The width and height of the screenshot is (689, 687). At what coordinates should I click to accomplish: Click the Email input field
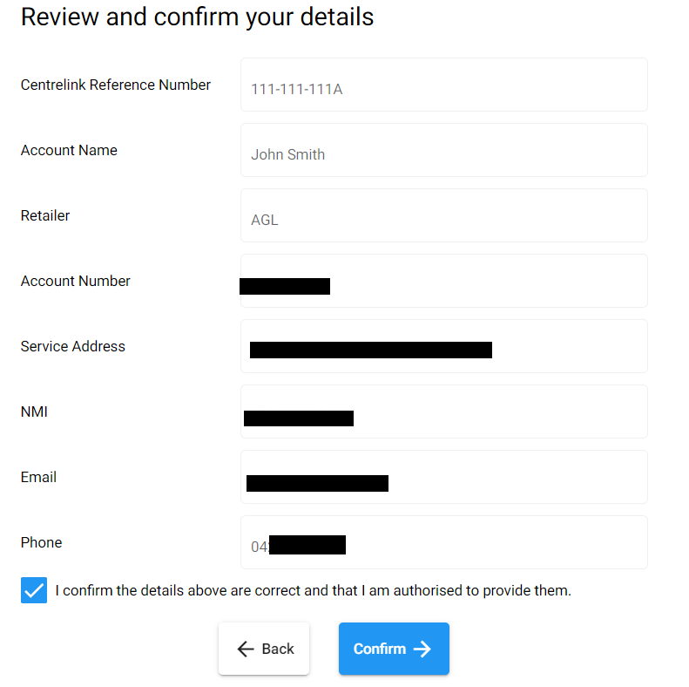point(444,477)
